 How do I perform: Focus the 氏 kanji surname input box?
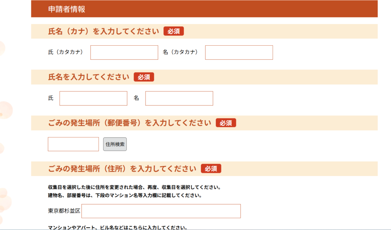[x=93, y=98]
